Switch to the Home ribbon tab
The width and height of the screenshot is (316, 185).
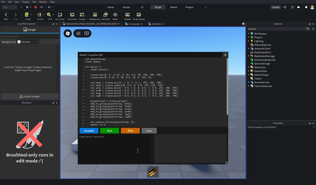110,7
